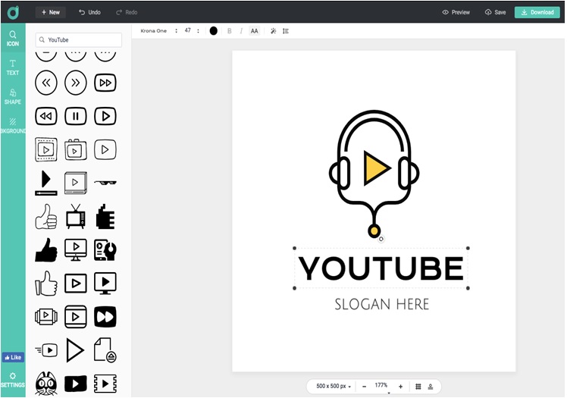This screenshot has width=567, height=398.
Task: Toggle italic formatting
Action: click(x=241, y=31)
